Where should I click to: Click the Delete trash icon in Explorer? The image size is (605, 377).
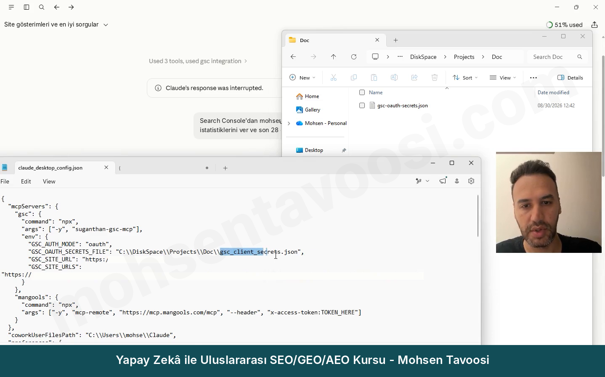tap(435, 77)
